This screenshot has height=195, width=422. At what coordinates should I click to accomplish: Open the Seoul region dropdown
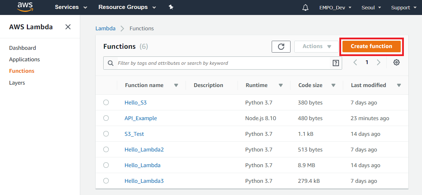pyautogui.click(x=371, y=8)
